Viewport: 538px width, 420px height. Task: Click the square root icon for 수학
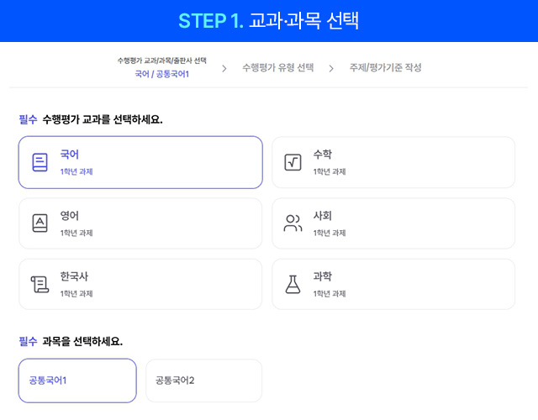coord(293,162)
